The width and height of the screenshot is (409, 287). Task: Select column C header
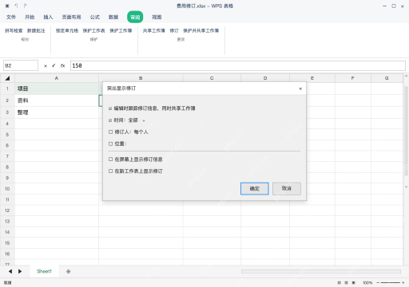tap(212, 78)
